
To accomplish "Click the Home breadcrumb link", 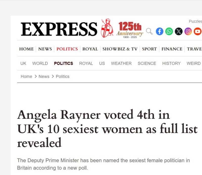I will tap(27, 77).
